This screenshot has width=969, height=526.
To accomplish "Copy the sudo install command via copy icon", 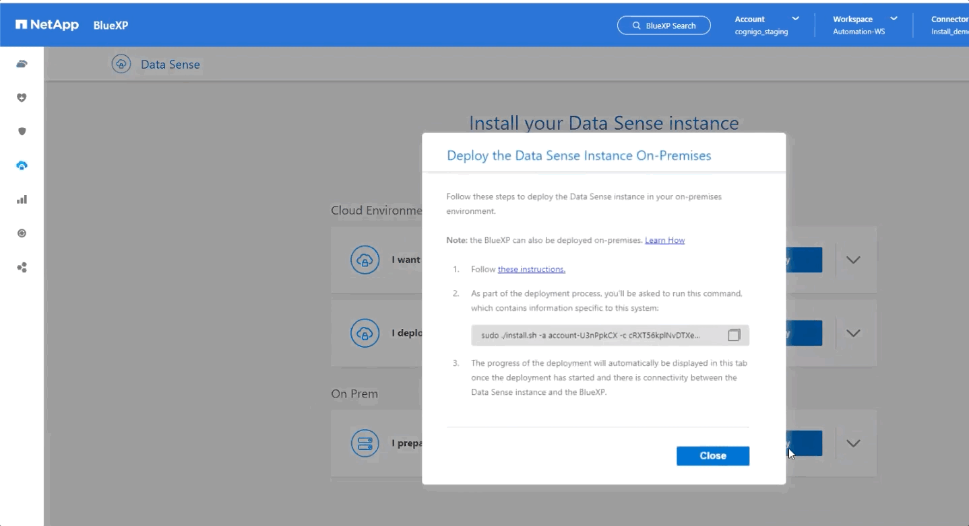I will click(x=734, y=335).
